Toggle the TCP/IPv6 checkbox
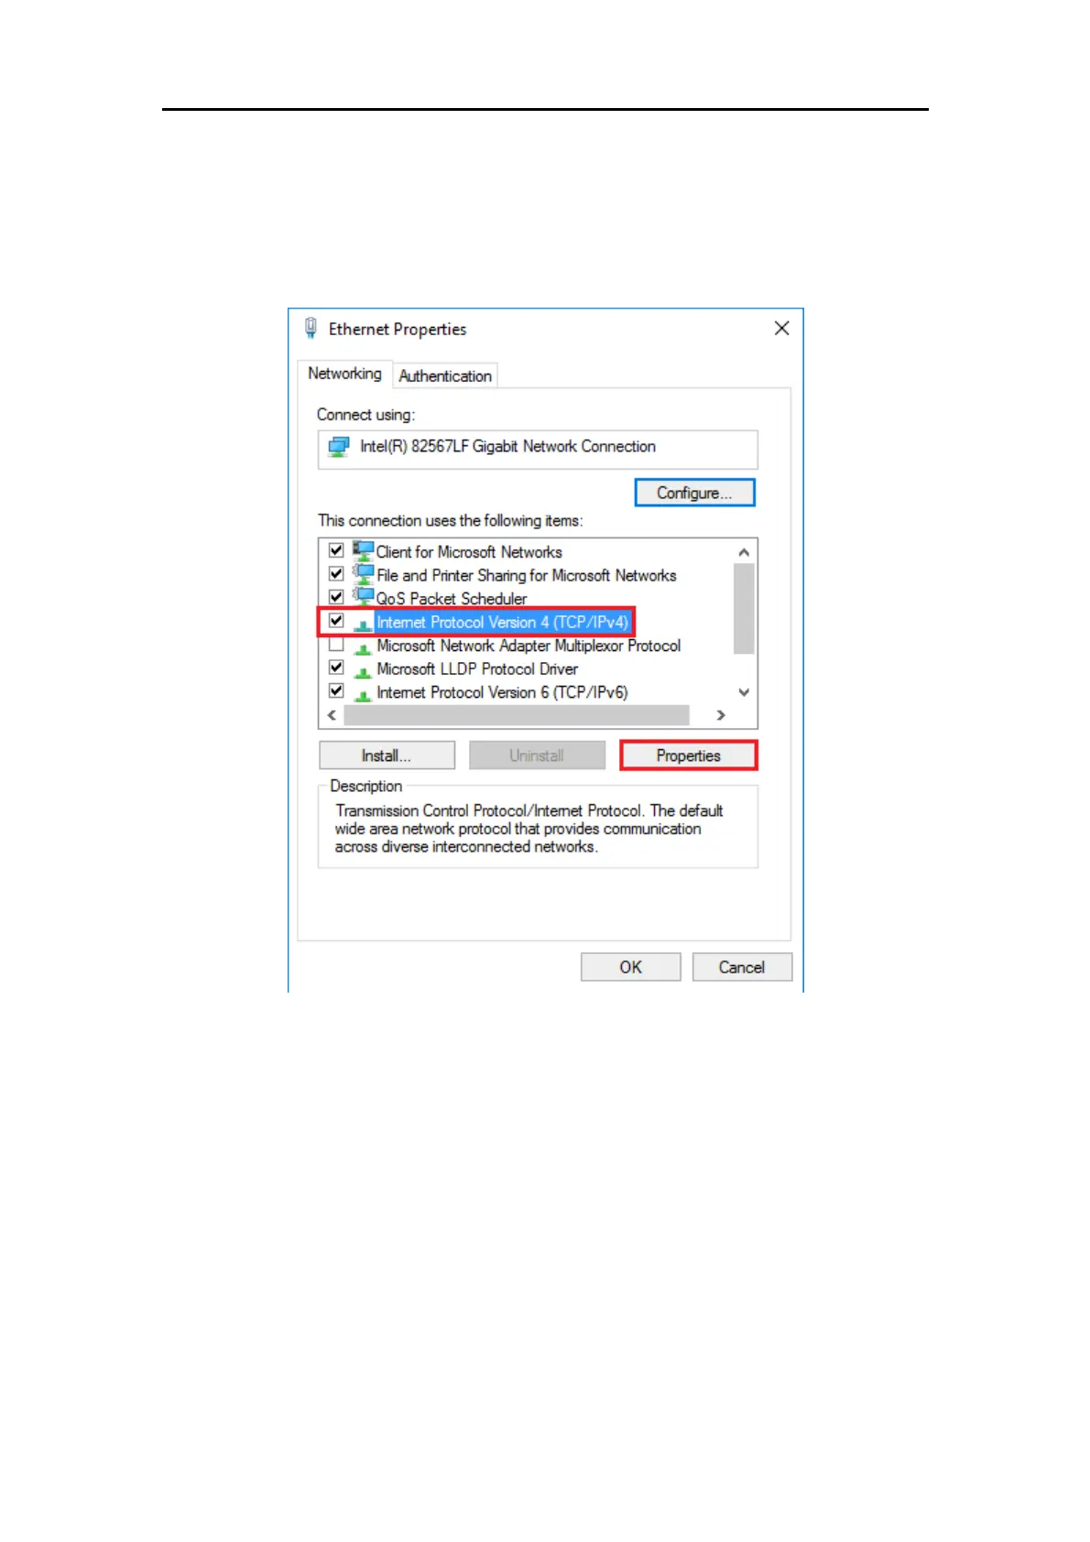Viewport: 1090px width, 1542px height. click(x=336, y=690)
